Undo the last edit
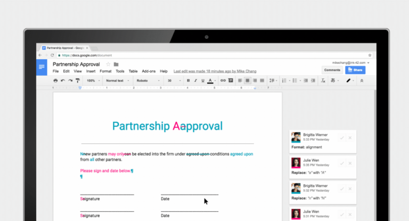Screen dimensions: 409x221 tap(63, 80)
